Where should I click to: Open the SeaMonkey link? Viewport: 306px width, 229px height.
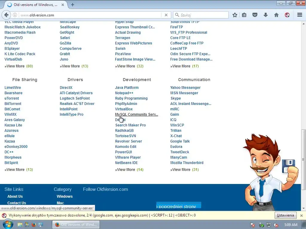[x=70, y=27]
